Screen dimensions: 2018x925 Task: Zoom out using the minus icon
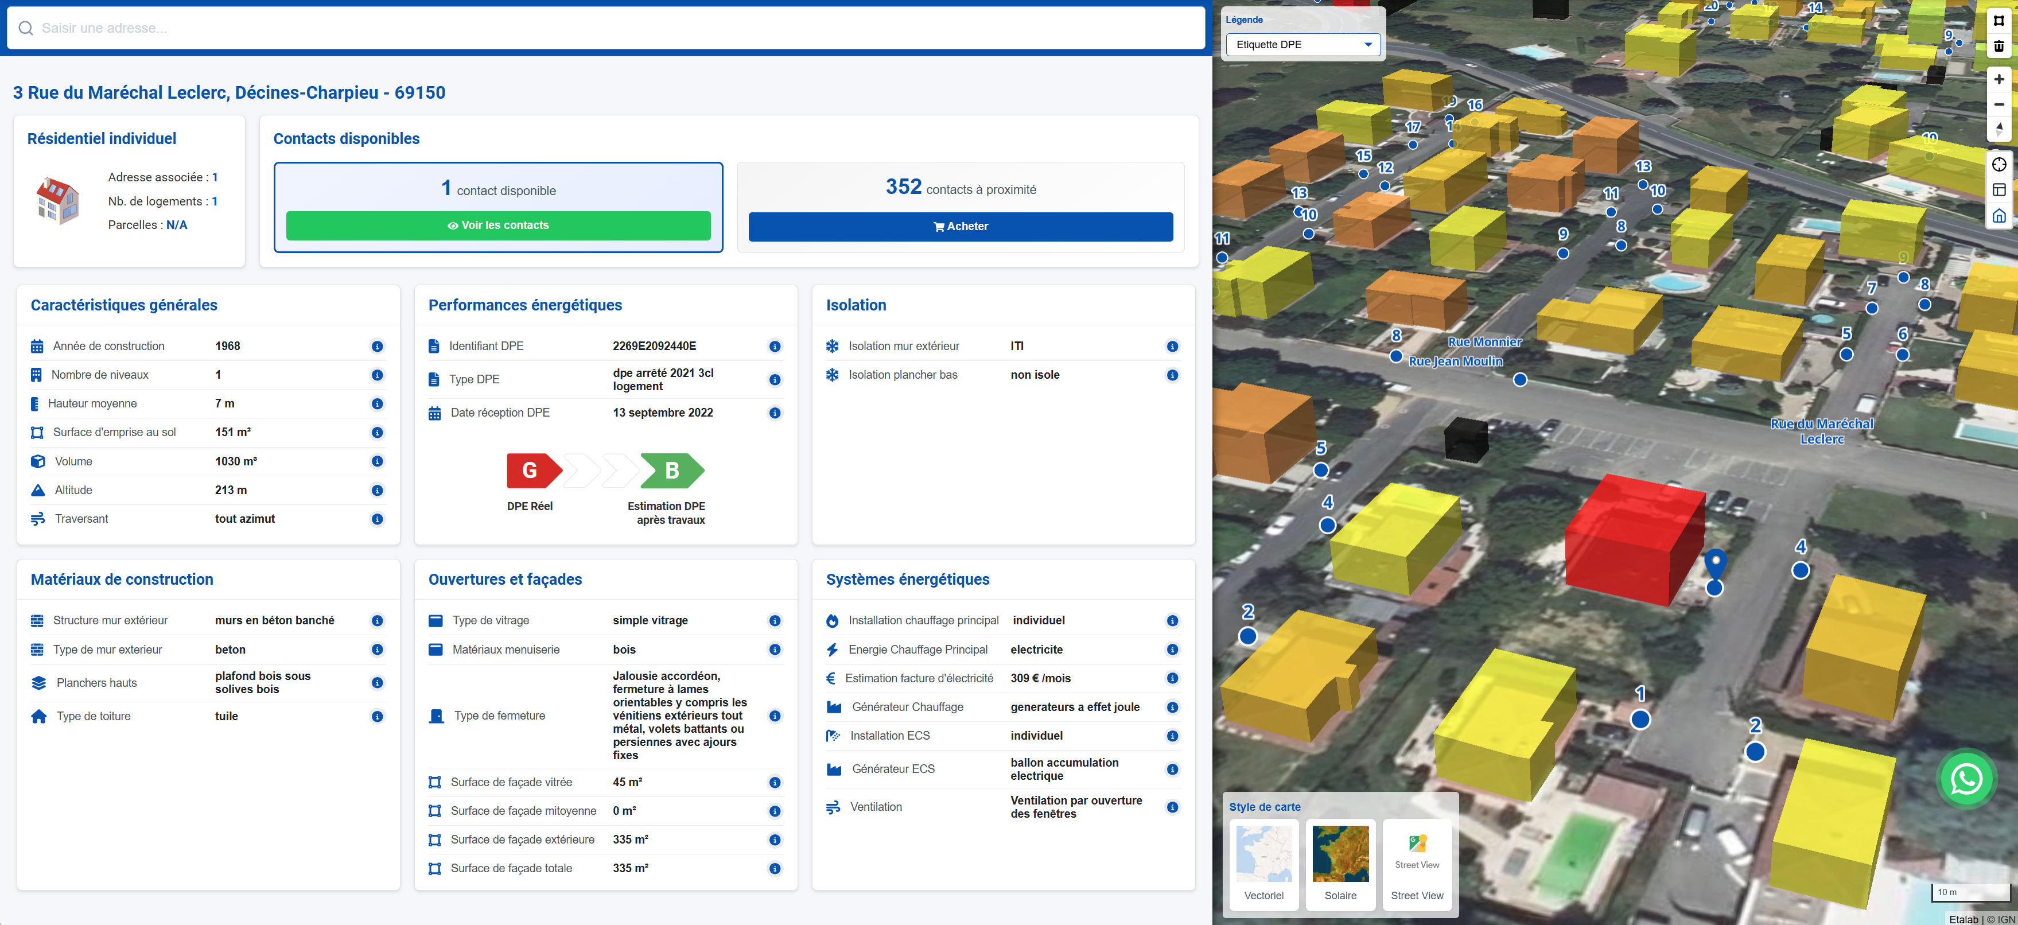tap(1999, 105)
